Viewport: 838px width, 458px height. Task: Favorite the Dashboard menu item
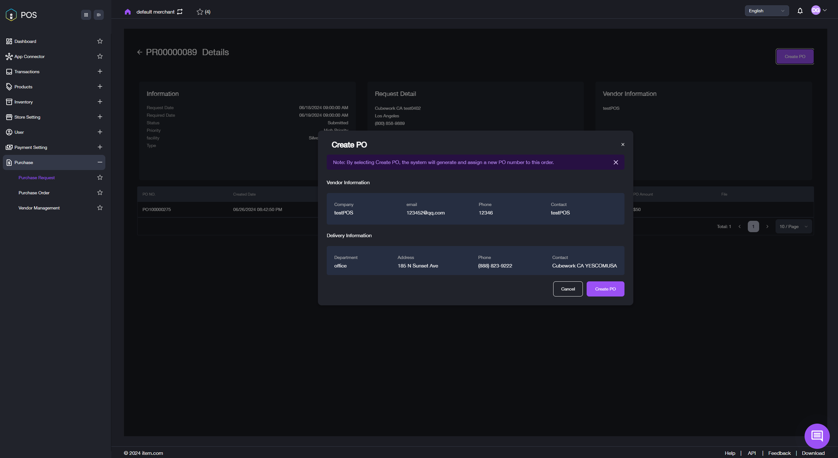click(100, 41)
